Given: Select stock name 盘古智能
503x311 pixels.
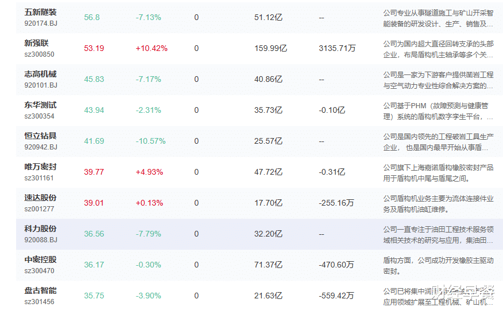Looking at the screenshot, I should click(x=40, y=290).
